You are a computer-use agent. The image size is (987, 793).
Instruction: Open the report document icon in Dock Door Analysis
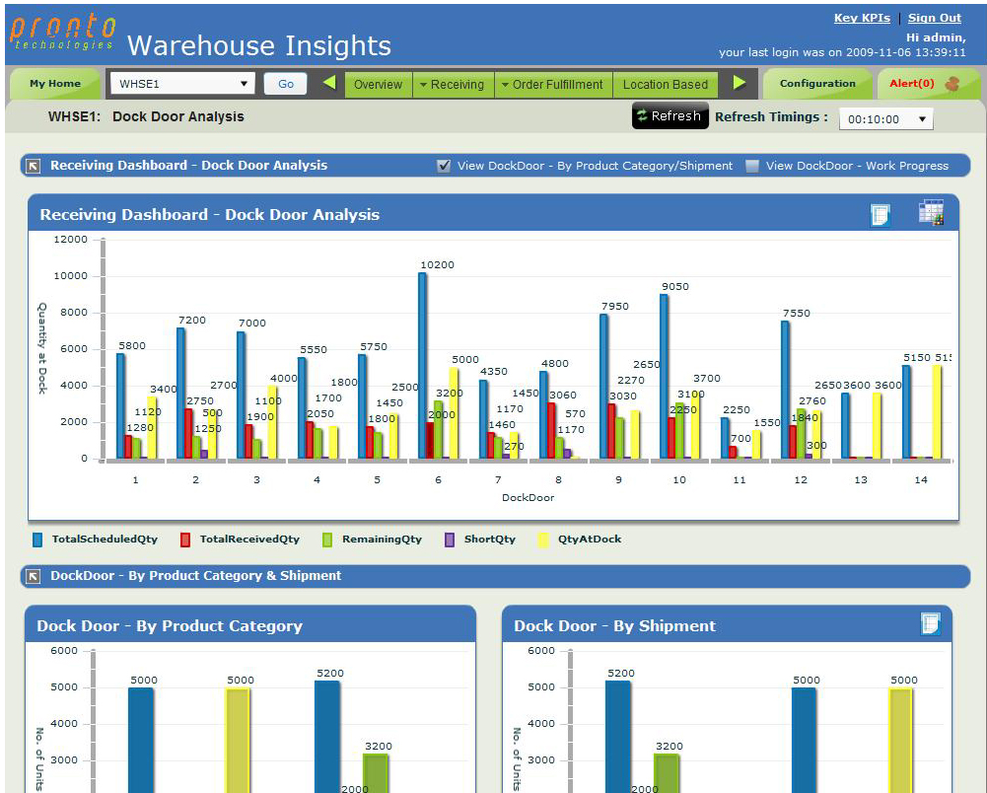[880, 215]
